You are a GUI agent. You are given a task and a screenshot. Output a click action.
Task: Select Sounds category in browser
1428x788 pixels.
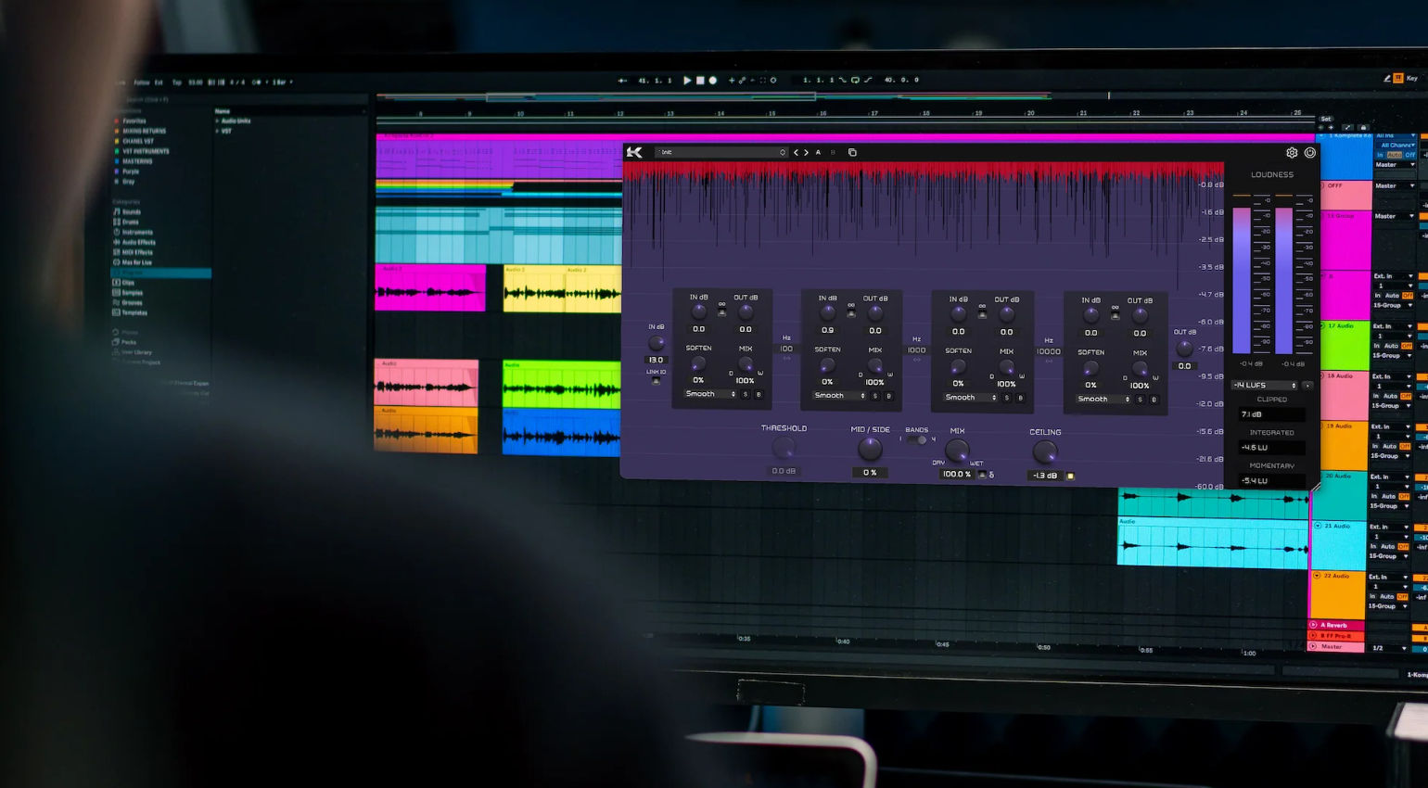pos(127,212)
